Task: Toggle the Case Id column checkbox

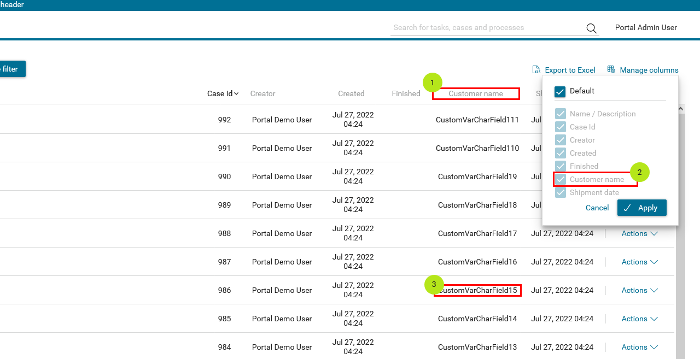Action: click(561, 127)
